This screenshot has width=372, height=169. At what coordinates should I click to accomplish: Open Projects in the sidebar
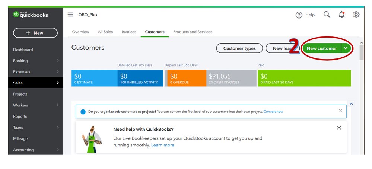coord(20,94)
